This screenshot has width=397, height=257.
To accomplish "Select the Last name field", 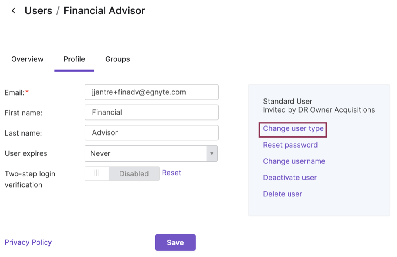I will click(151, 132).
